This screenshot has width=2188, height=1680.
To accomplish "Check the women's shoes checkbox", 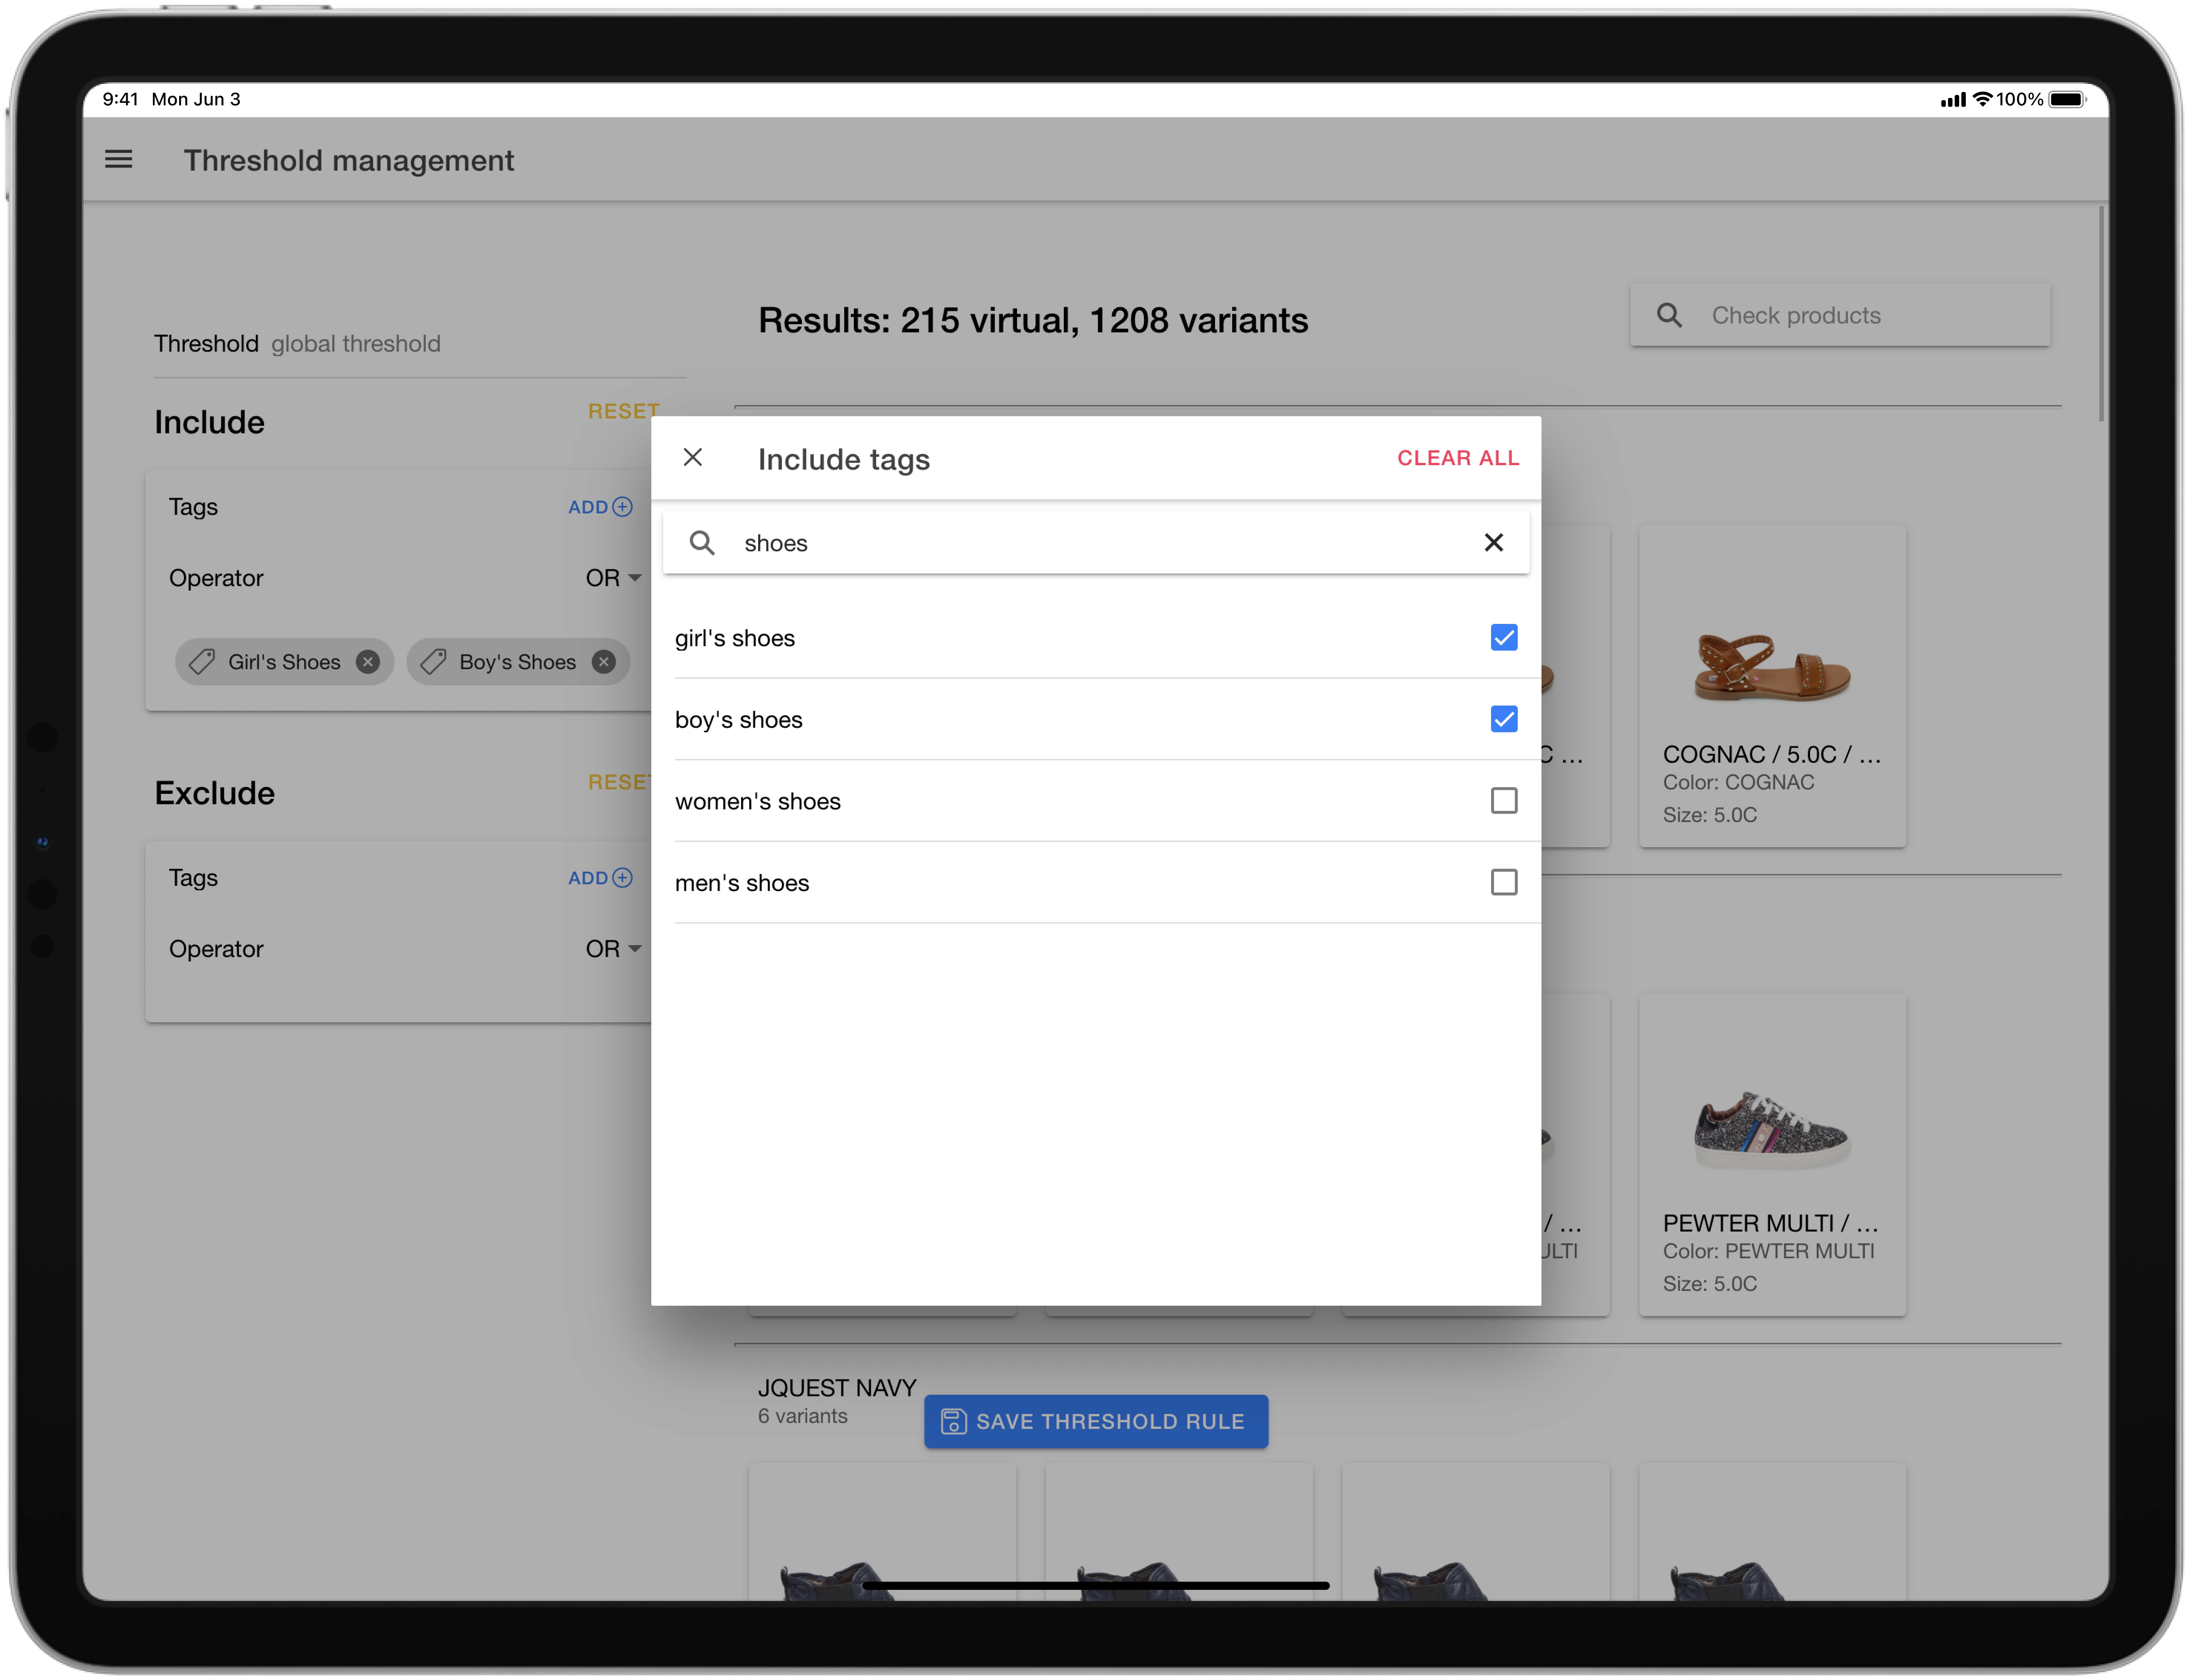I will click(1504, 801).
